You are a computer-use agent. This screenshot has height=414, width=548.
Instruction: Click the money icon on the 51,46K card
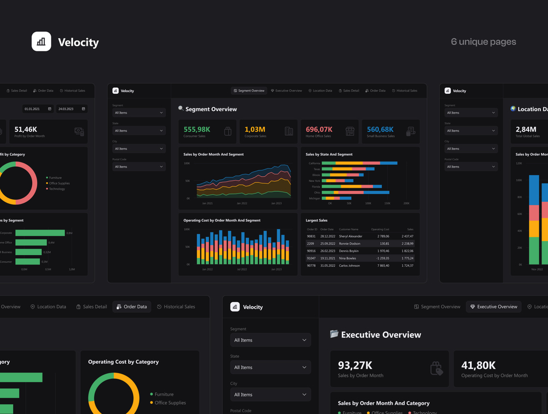[x=79, y=131]
